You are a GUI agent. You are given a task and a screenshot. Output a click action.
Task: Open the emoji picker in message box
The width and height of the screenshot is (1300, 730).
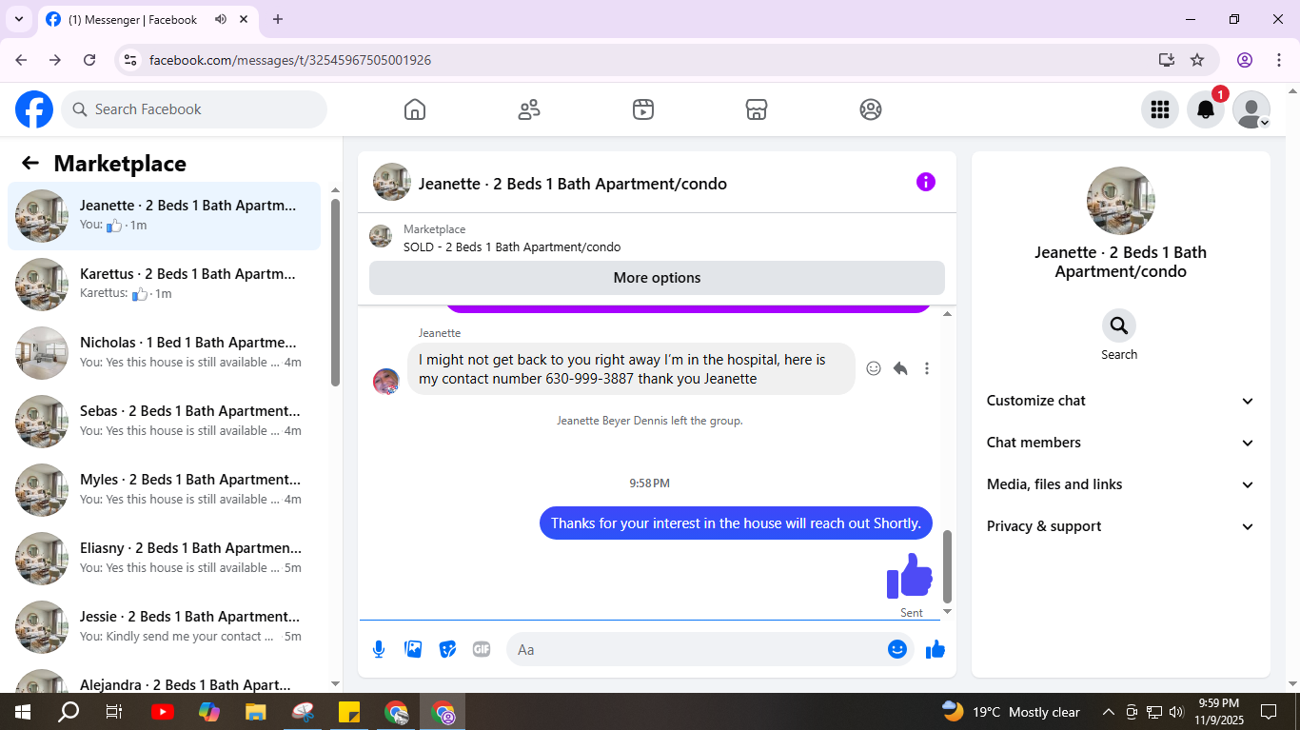coord(897,649)
